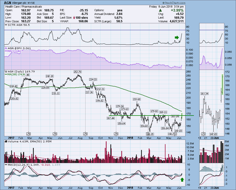The image size is (236, 190).
Task: Click the 191.60 price high label
Action: (137, 99)
